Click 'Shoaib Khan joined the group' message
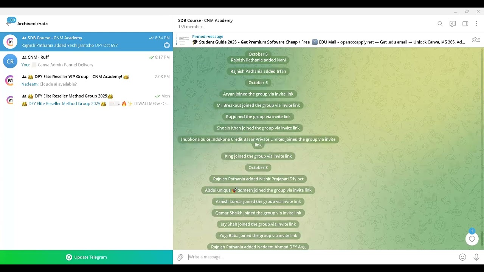This screenshot has width=484, height=272. coord(258,128)
